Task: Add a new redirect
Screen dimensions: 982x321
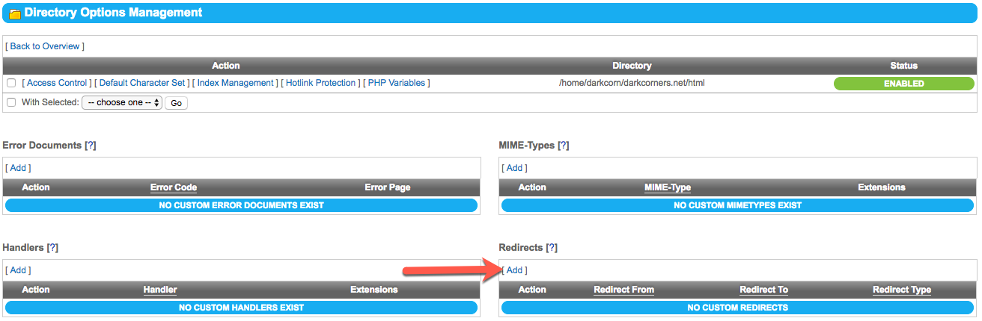Action: [514, 270]
